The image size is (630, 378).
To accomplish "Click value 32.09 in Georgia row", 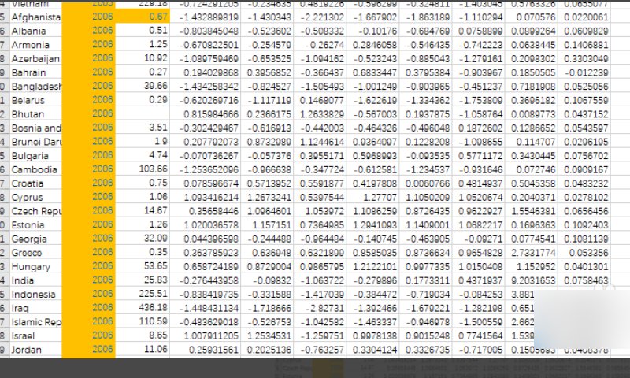I will tap(143, 239).
